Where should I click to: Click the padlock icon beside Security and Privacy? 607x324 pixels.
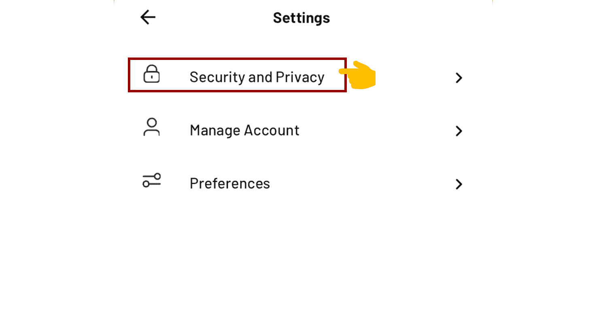151,74
